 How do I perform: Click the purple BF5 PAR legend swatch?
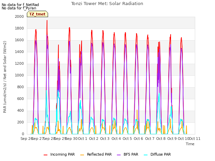[119, 155]
